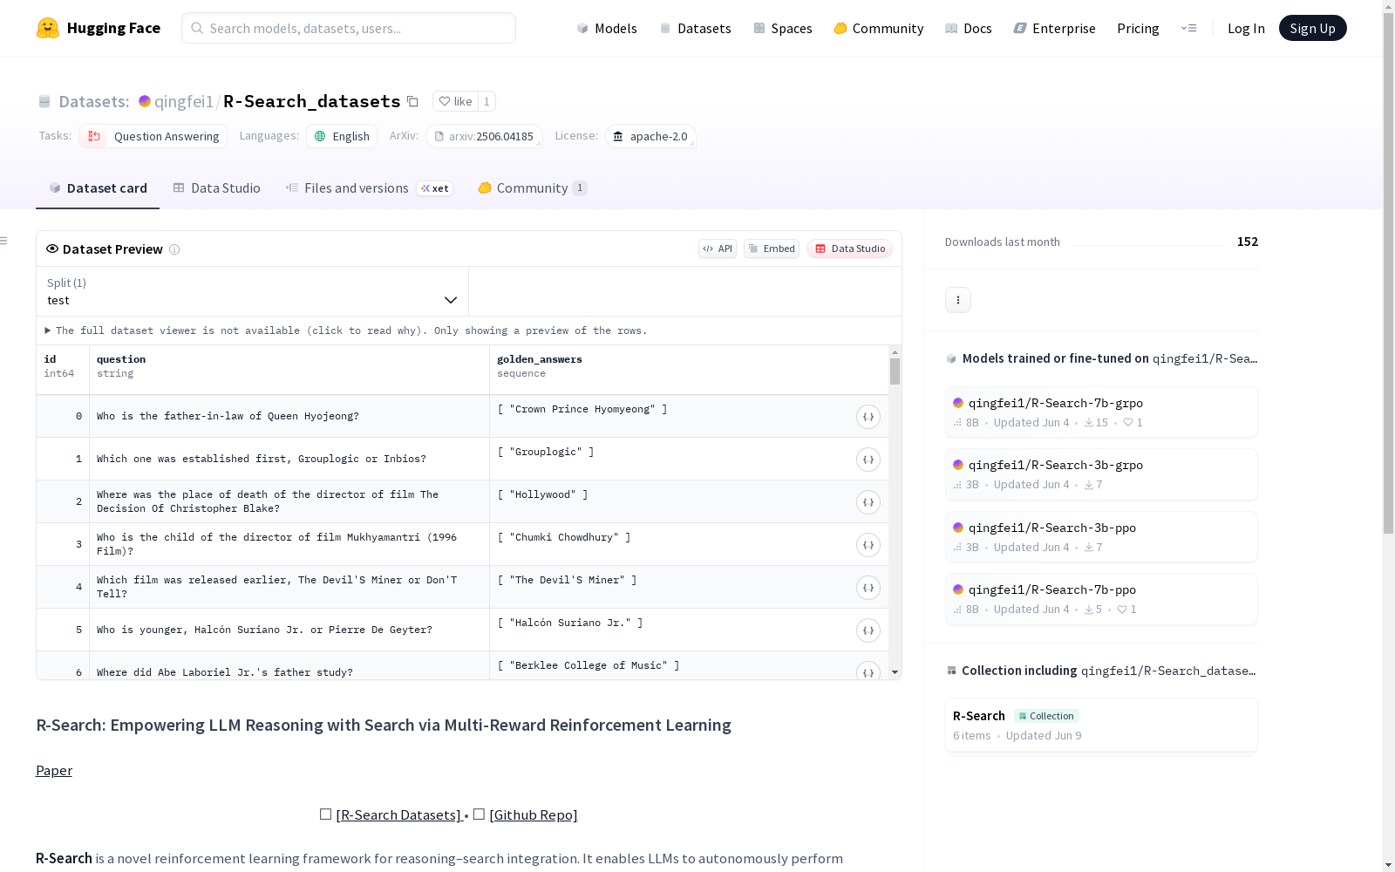Open the additional navigation menu icon
Image resolution: width=1395 pixels, height=872 pixels.
[x=1188, y=28]
